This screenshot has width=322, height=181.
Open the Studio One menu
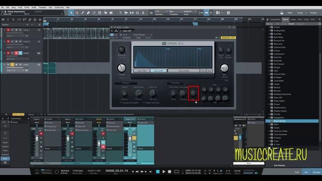click(x=59, y=8)
